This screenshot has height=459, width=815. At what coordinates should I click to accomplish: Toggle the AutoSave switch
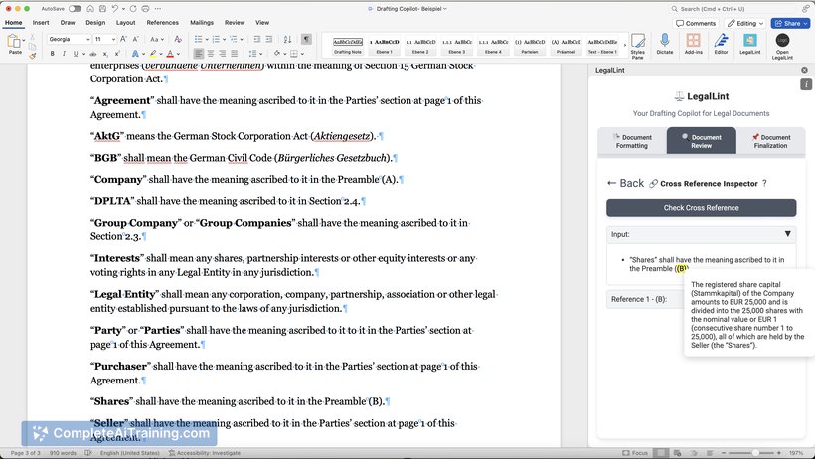(75, 9)
